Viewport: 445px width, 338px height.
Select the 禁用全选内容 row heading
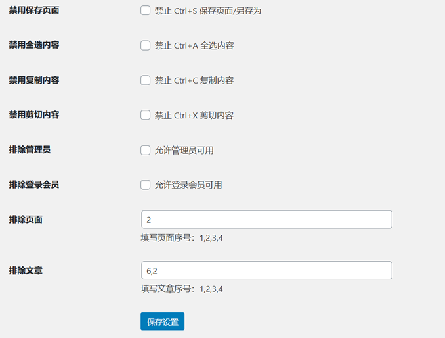(34, 45)
